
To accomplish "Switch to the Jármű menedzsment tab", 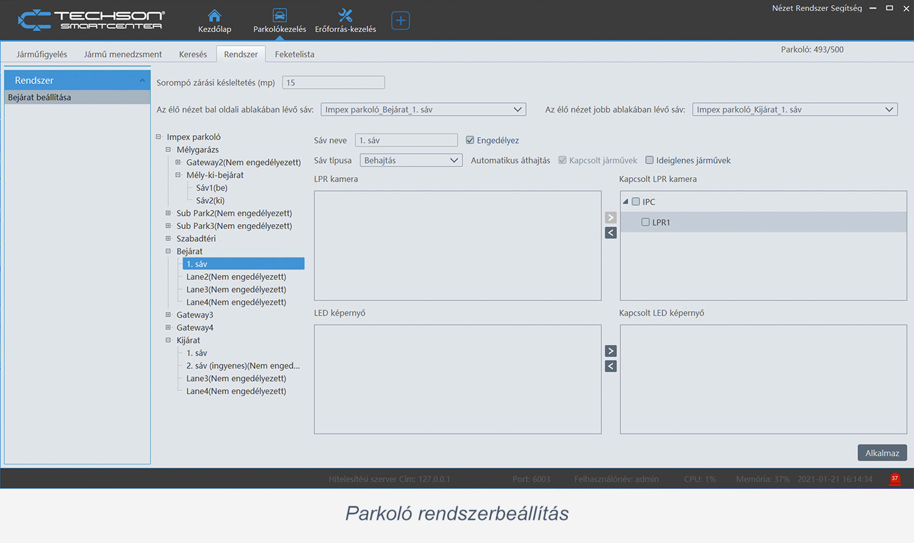I will [122, 54].
